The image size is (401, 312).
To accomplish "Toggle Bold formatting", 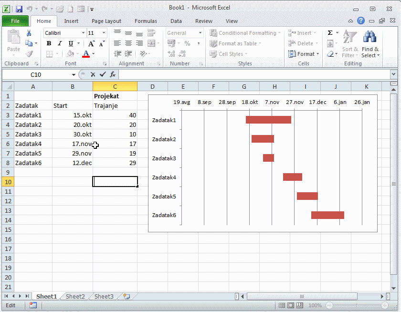I will click(49, 43).
